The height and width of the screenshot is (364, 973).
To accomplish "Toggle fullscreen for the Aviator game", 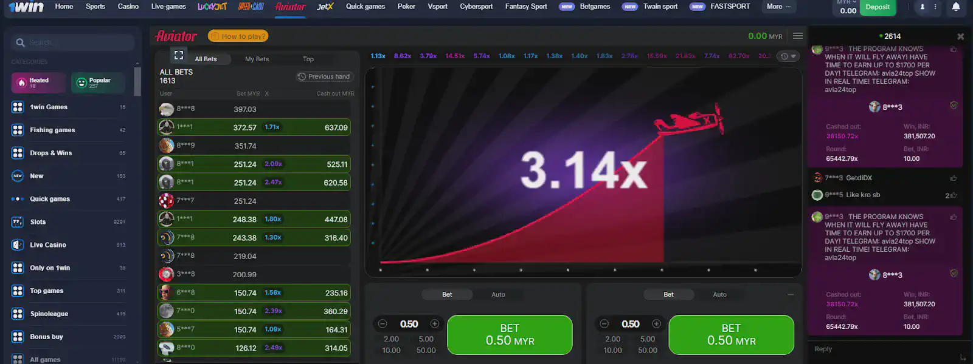I will tap(179, 55).
